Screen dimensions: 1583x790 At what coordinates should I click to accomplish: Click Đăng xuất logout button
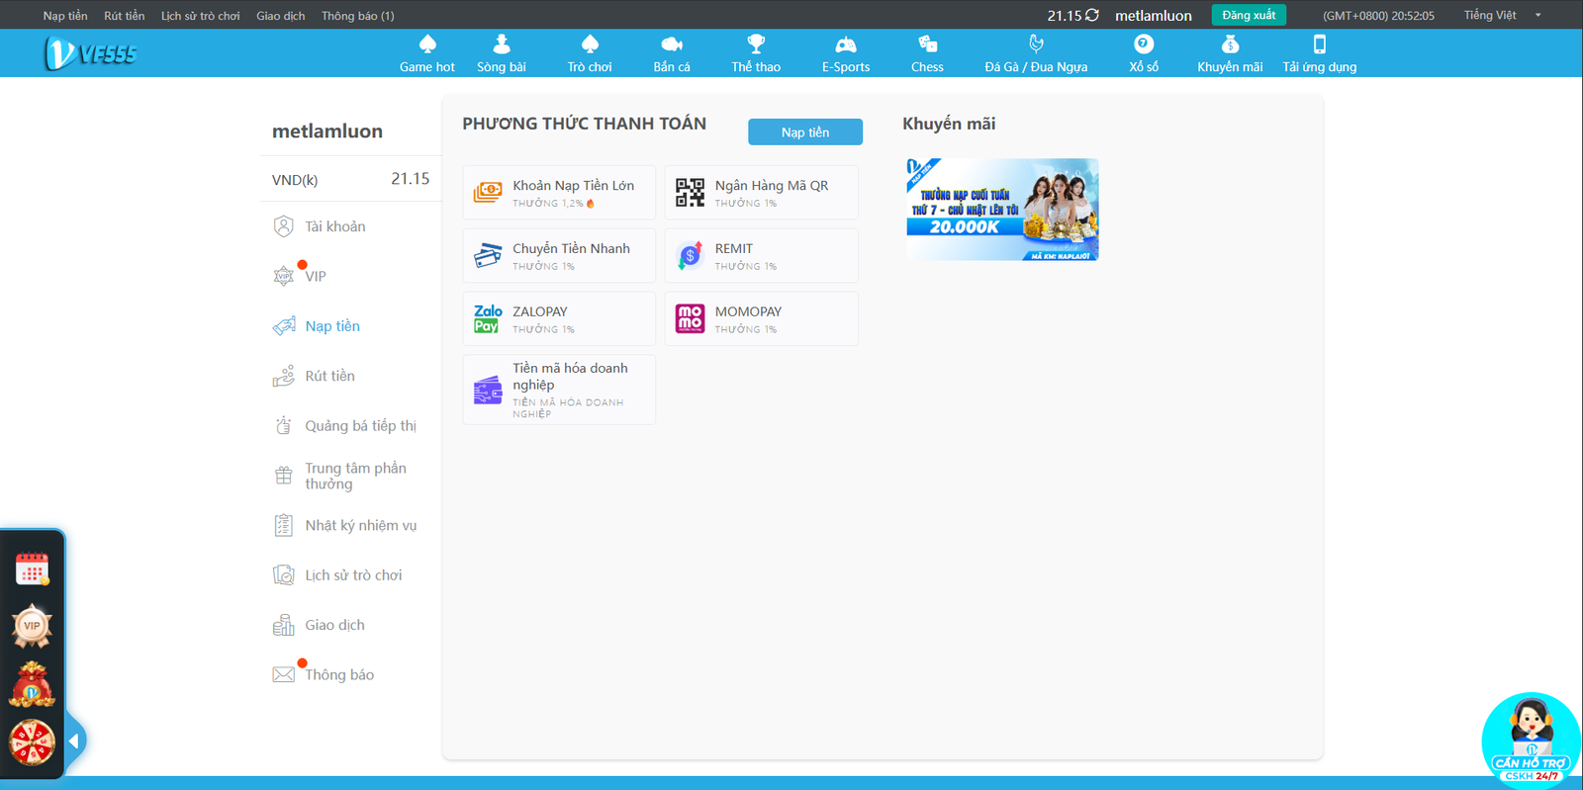click(x=1249, y=15)
